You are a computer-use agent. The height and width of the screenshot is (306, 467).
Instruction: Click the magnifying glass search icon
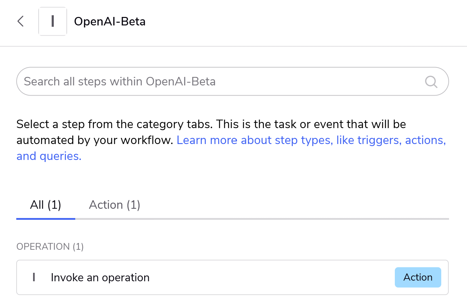(x=431, y=82)
